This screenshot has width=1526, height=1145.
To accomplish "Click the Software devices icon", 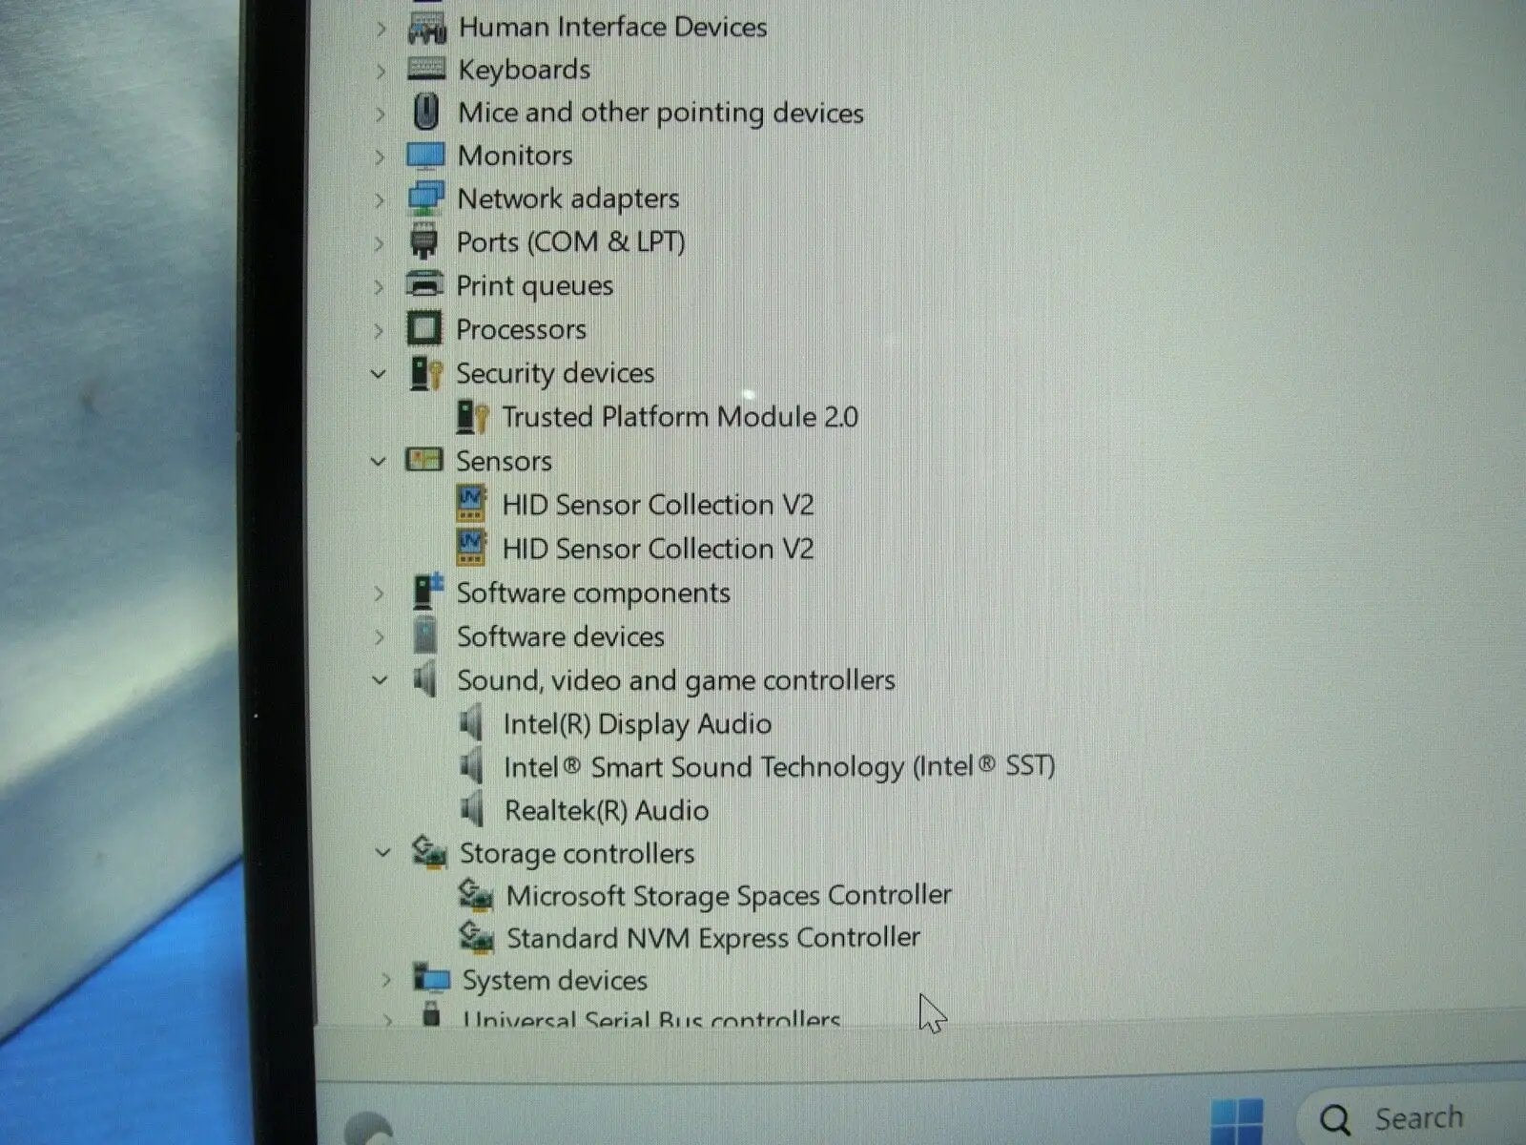I will (425, 635).
